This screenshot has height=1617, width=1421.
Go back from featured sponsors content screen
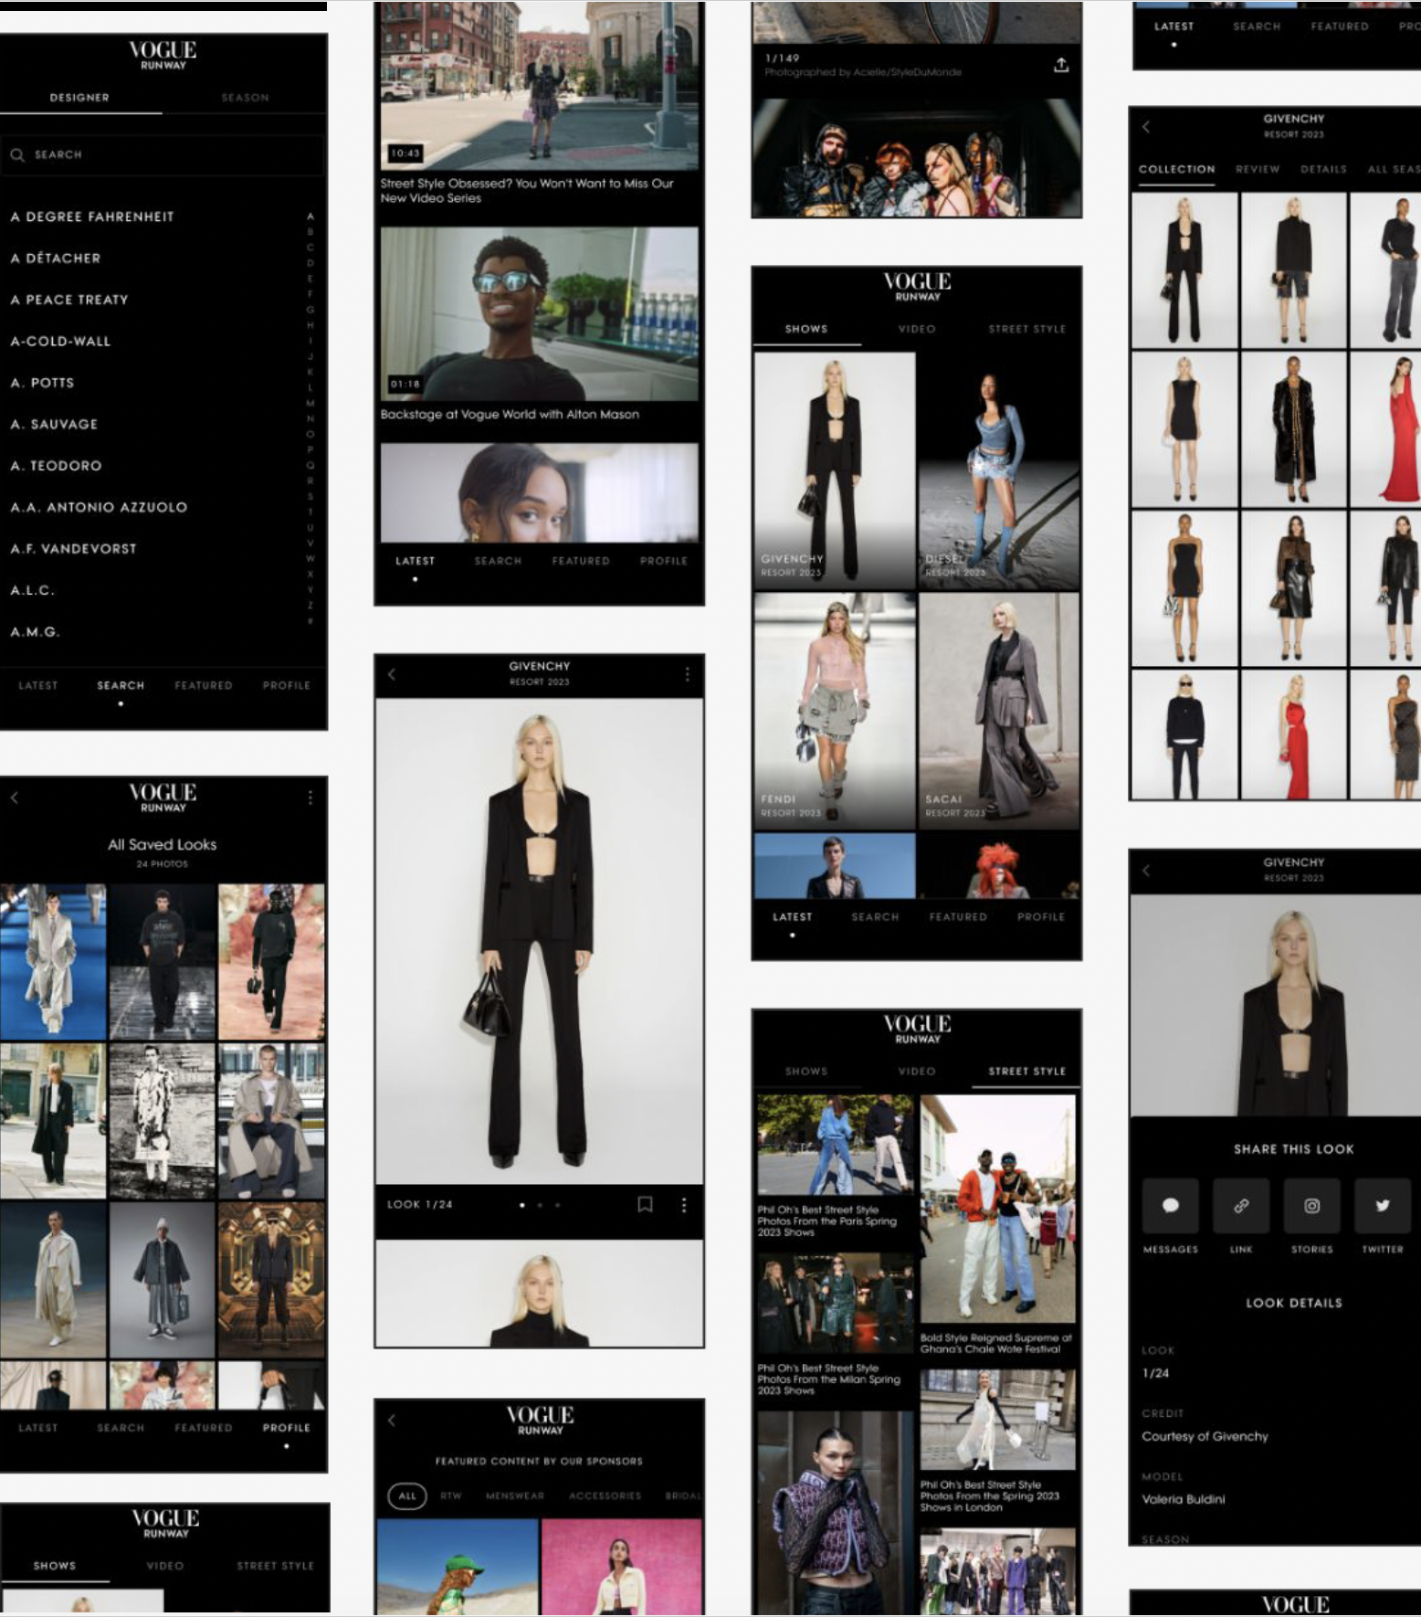pos(392,1421)
